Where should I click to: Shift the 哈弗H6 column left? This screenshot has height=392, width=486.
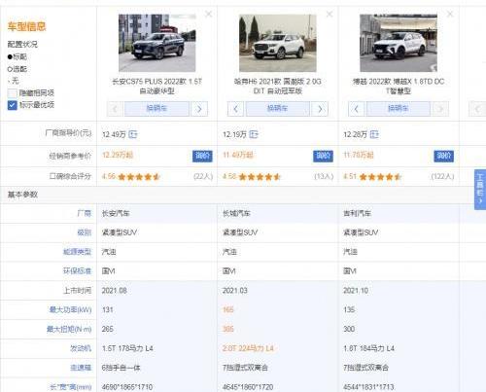click(x=235, y=109)
